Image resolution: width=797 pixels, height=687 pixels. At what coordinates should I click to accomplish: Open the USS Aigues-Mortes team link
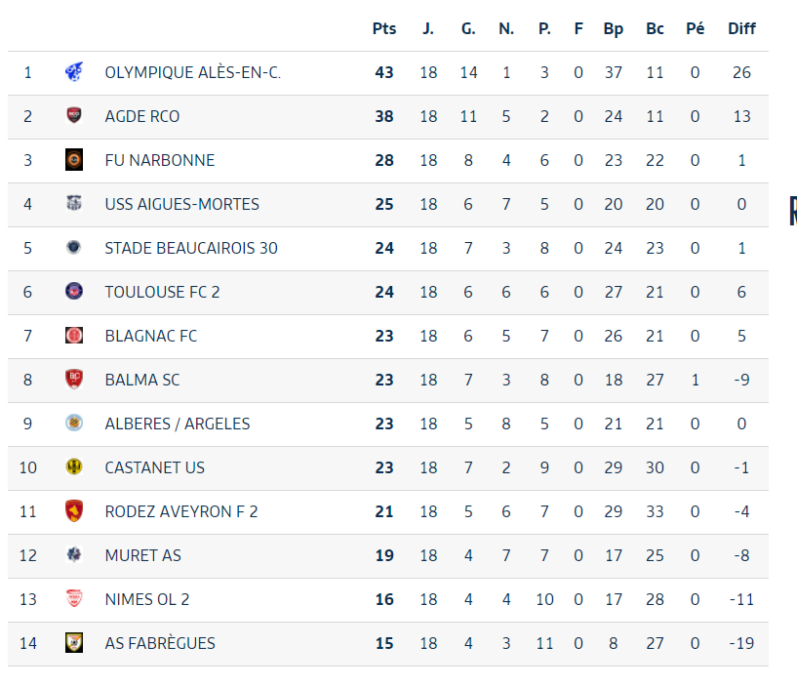pos(182,204)
